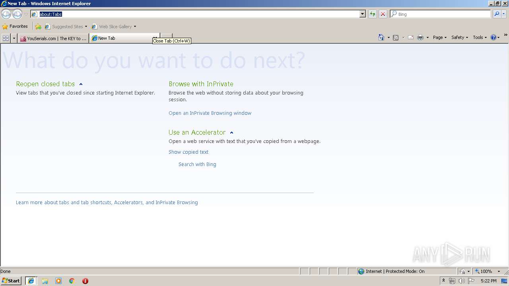Viewport: 509px width, 286px height.
Task: Expand the address bar autocomplete dropdown arrow
Action: 362,14
